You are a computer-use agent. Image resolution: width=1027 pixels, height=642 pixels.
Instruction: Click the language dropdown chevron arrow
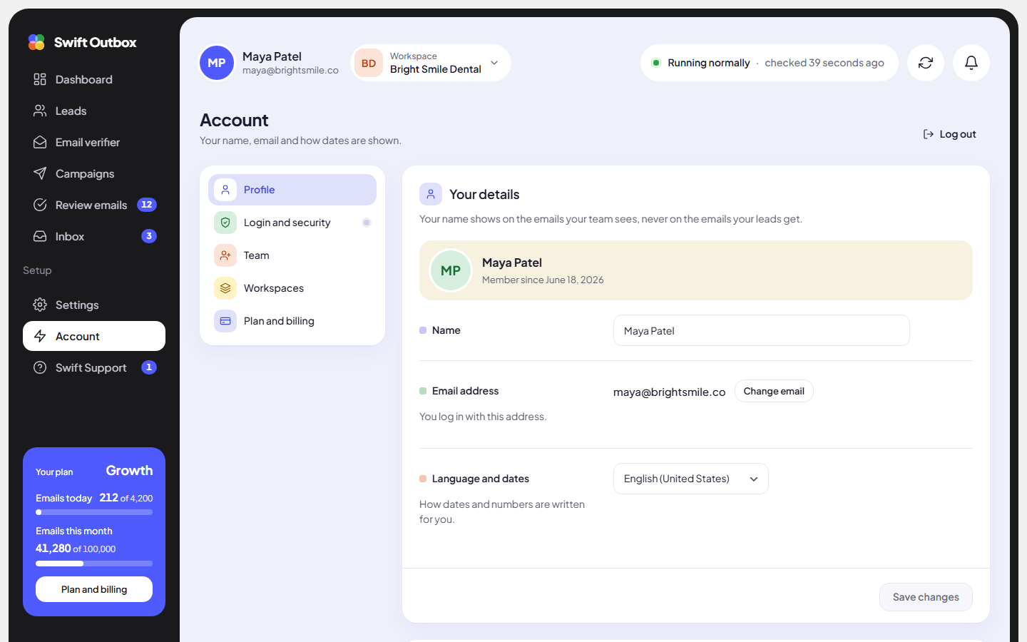tap(754, 479)
